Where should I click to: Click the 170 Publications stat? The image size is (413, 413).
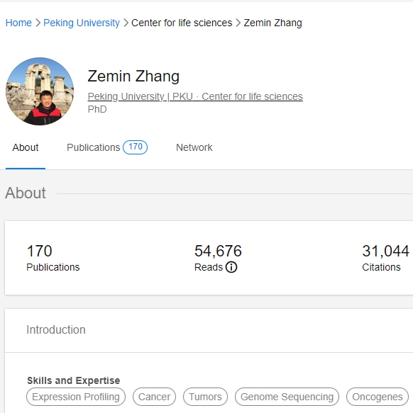click(x=53, y=258)
